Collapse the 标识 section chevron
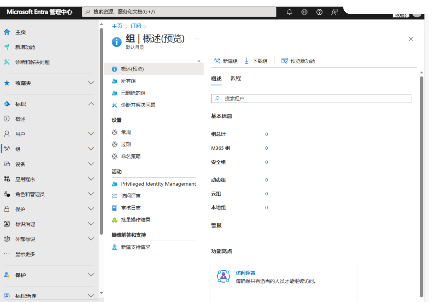 click(91, 104)
